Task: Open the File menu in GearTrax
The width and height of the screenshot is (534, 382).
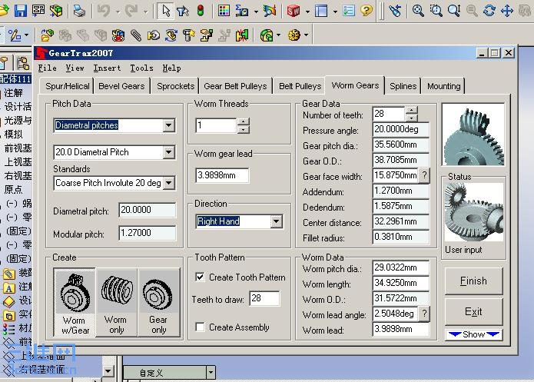Action: click(x=47, y=68)
